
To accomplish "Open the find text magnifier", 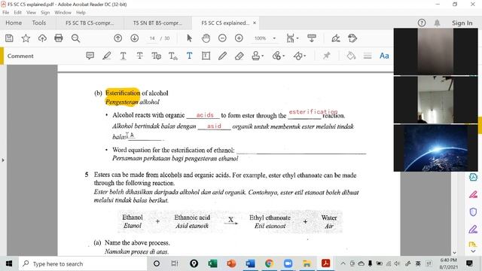I will 75,38.
